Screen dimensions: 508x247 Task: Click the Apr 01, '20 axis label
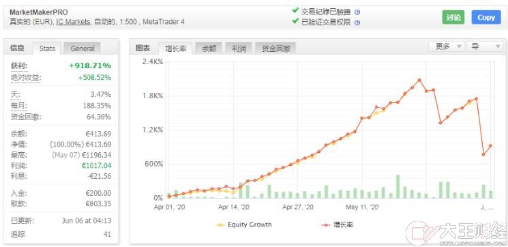coord(169,207)
